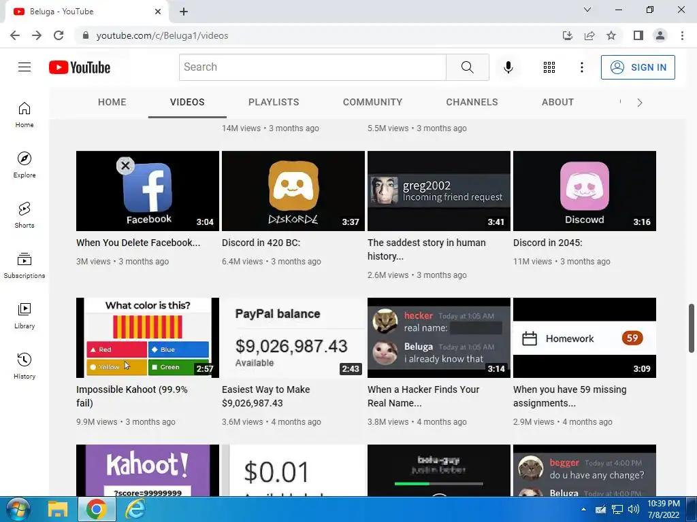Switch to the PLAYLISTS tab
The height and width of the screenshot is (522, 697).
click(274, 102)
